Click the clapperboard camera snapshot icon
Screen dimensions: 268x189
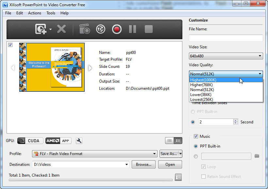pos(85,29)
